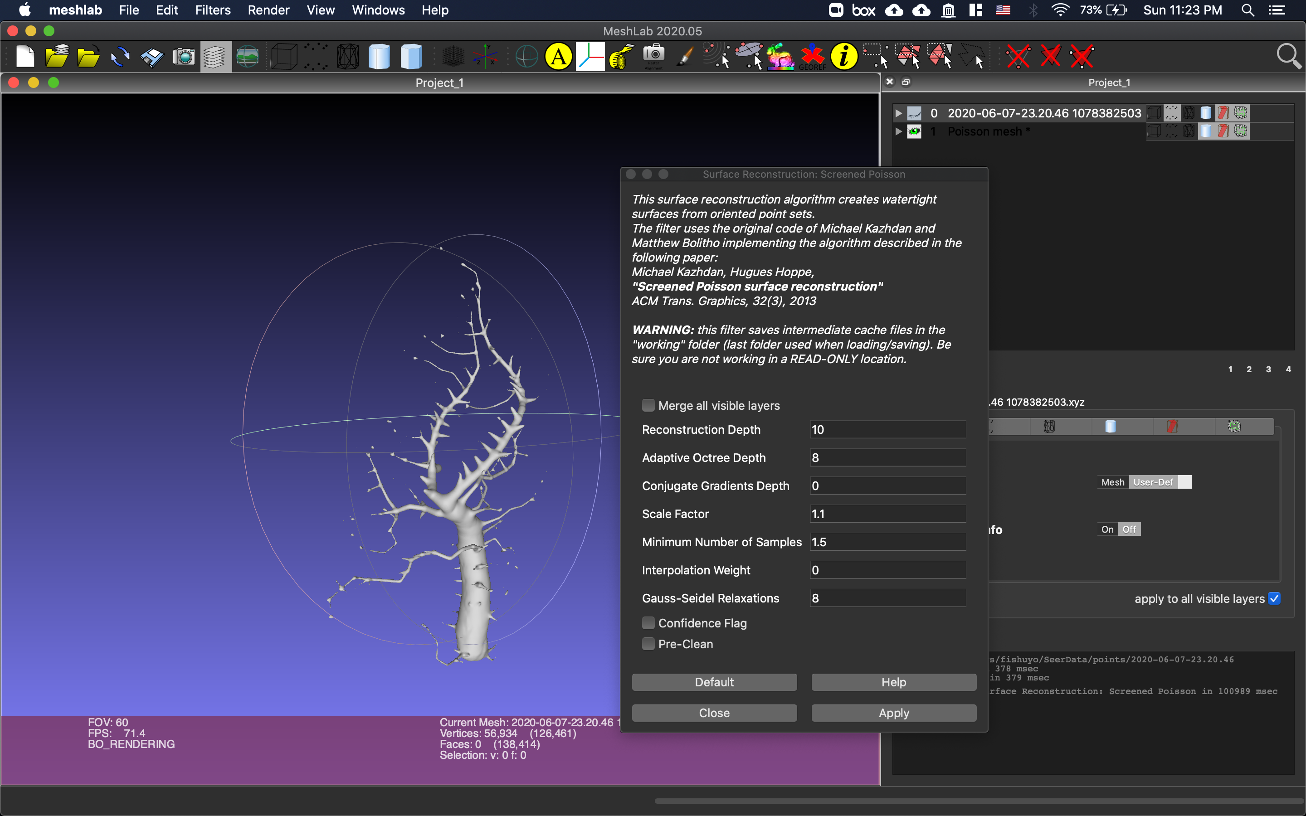The height and width of the screenshot is (816, 1306).
Task: Open the View menu
Action: [321, 10]
